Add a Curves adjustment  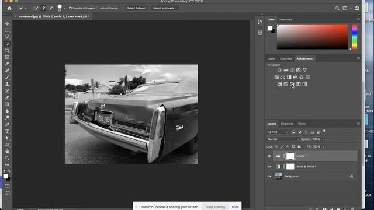[x=292, y=70]
